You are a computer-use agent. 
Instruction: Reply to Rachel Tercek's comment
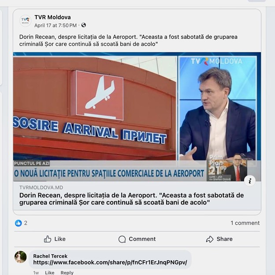(x=67, y=272)
